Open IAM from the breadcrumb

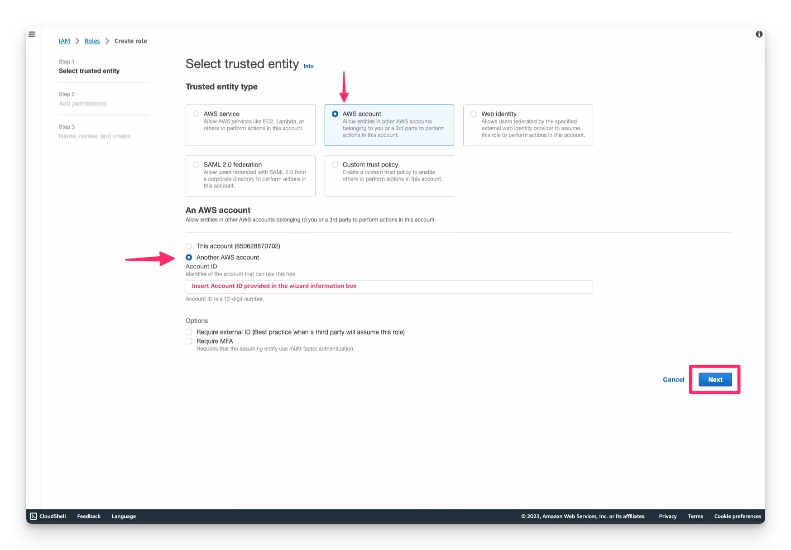pyautogui.click(x=64, y=41)
